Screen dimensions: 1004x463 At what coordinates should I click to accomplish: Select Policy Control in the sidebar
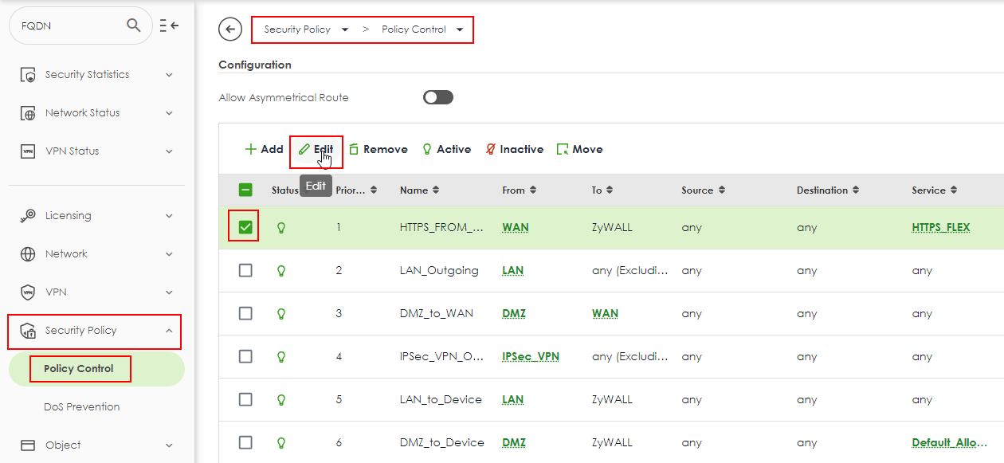(79, 368)
